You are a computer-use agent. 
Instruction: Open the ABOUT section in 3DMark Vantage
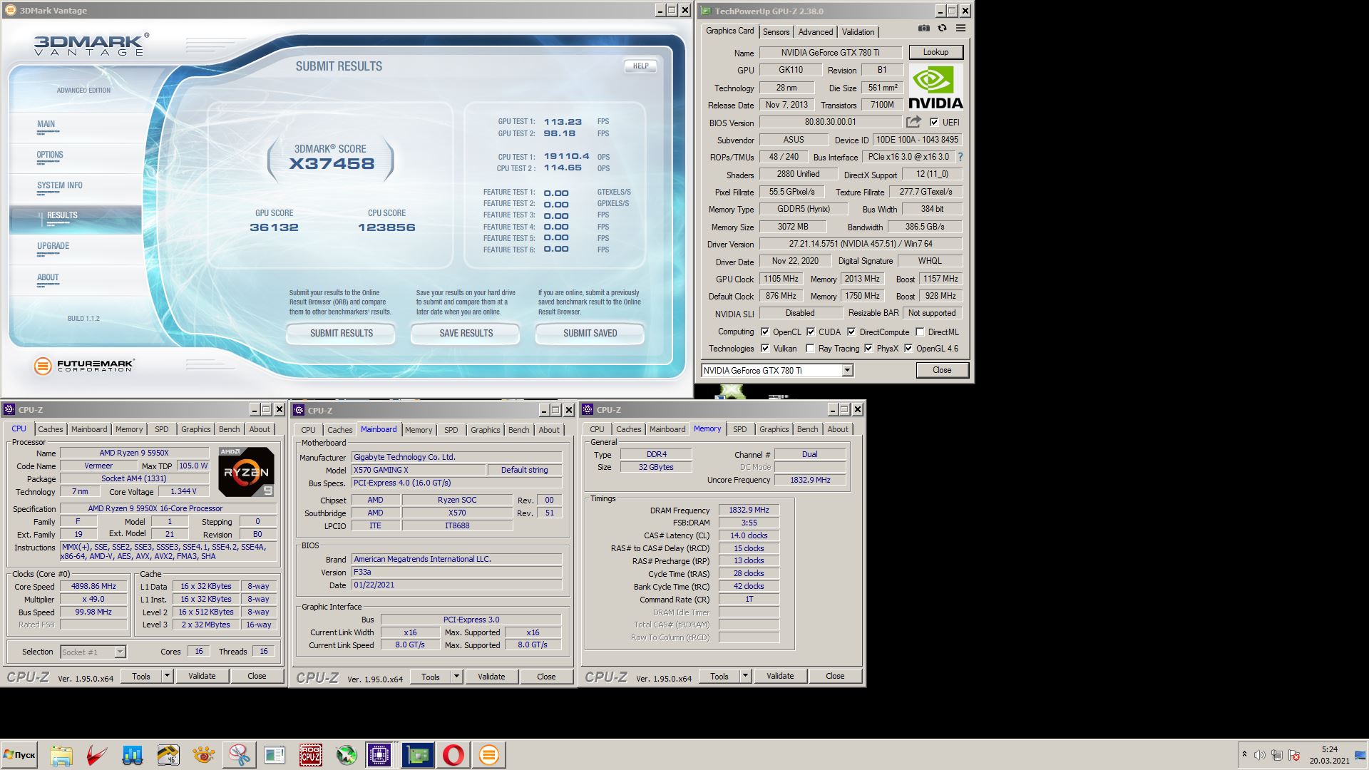48,277
